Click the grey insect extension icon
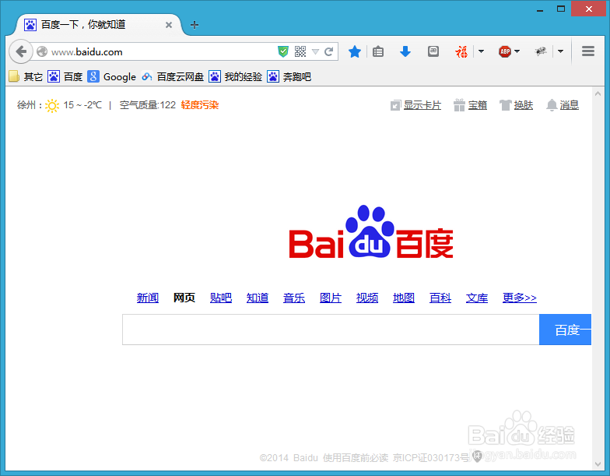This screenshot has width=610, height=476. [540, 51]
